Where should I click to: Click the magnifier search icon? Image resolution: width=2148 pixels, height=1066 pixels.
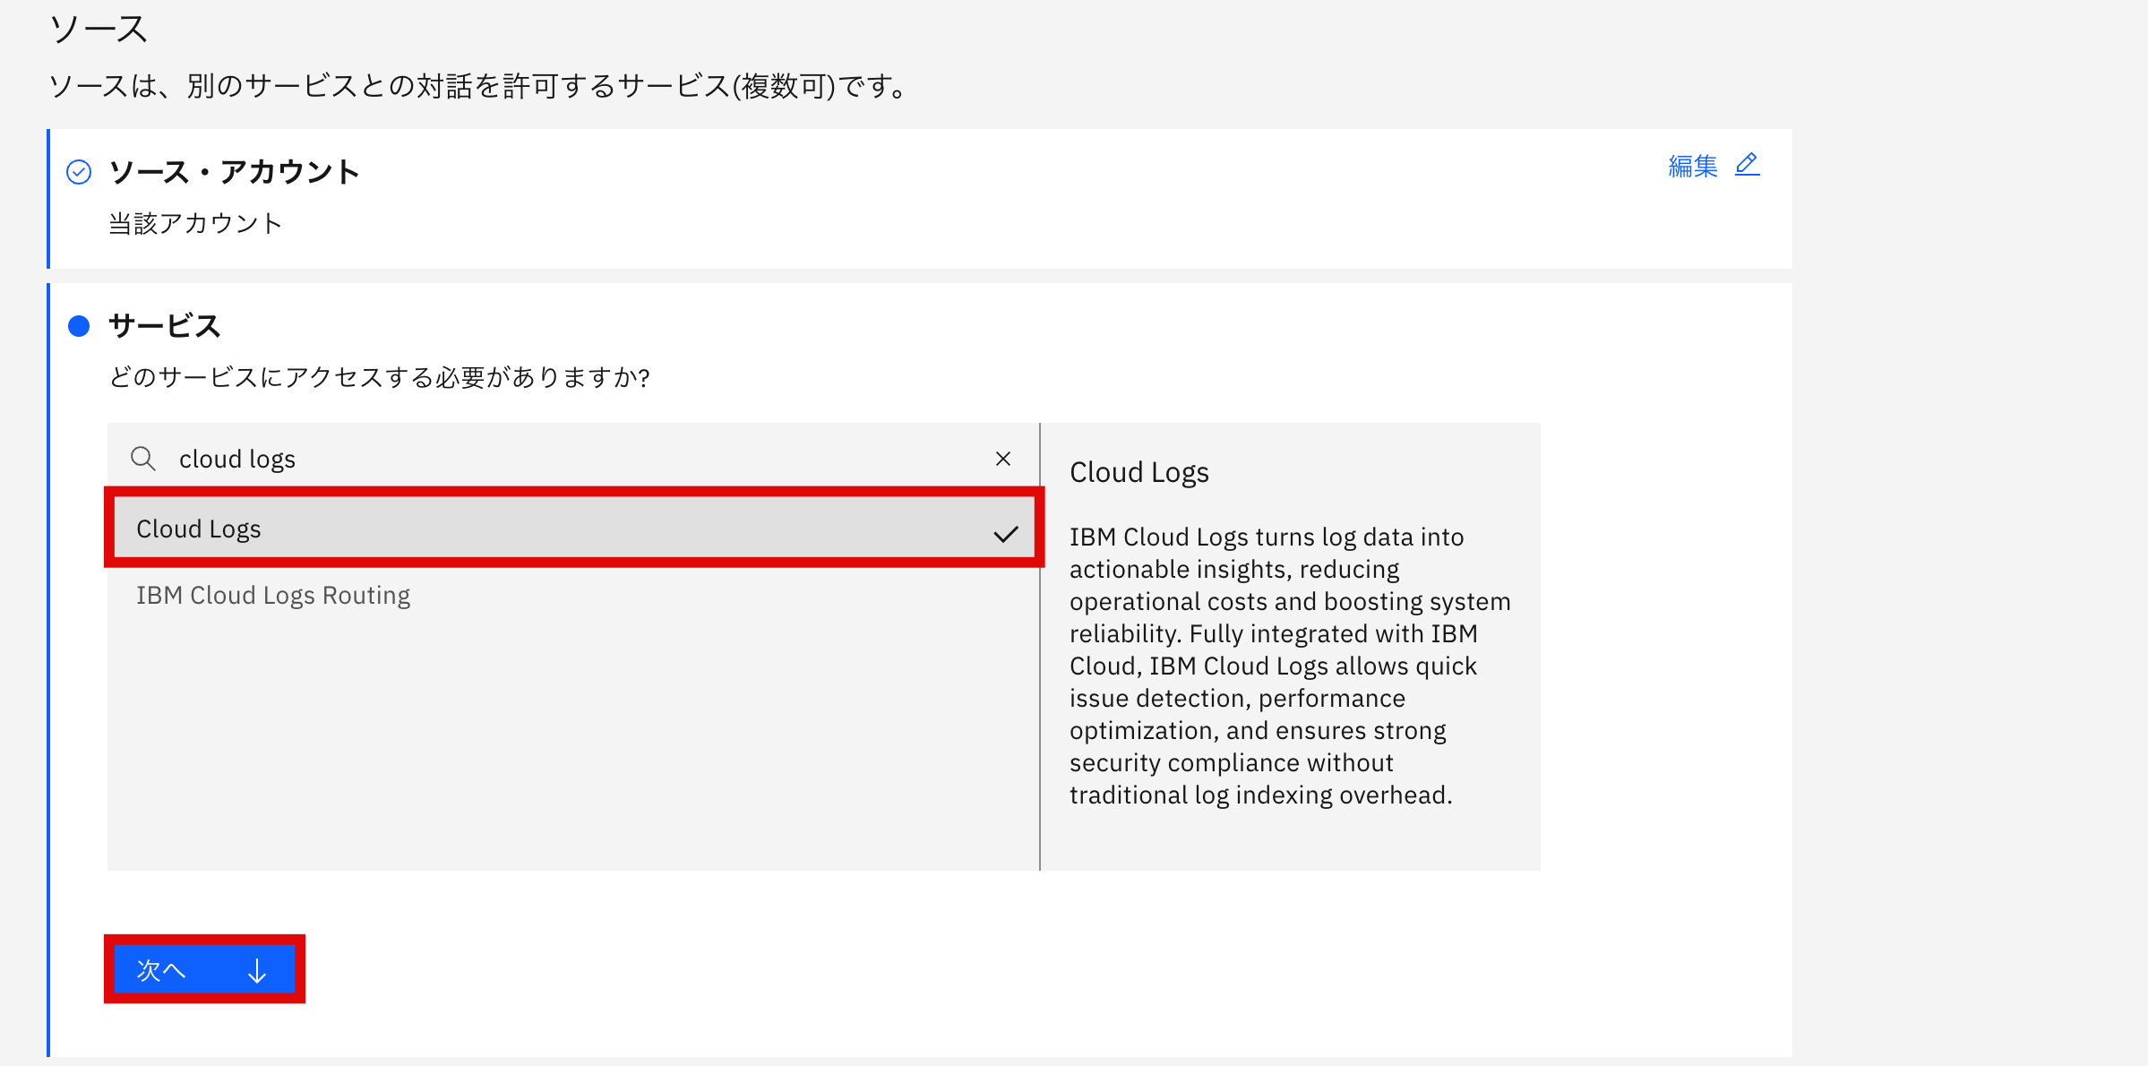pyautogui.click(x=143, y=459)
